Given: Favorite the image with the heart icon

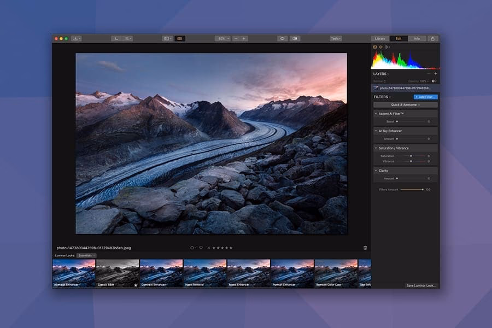Looking at the screenshot, I should pos(202,247).
